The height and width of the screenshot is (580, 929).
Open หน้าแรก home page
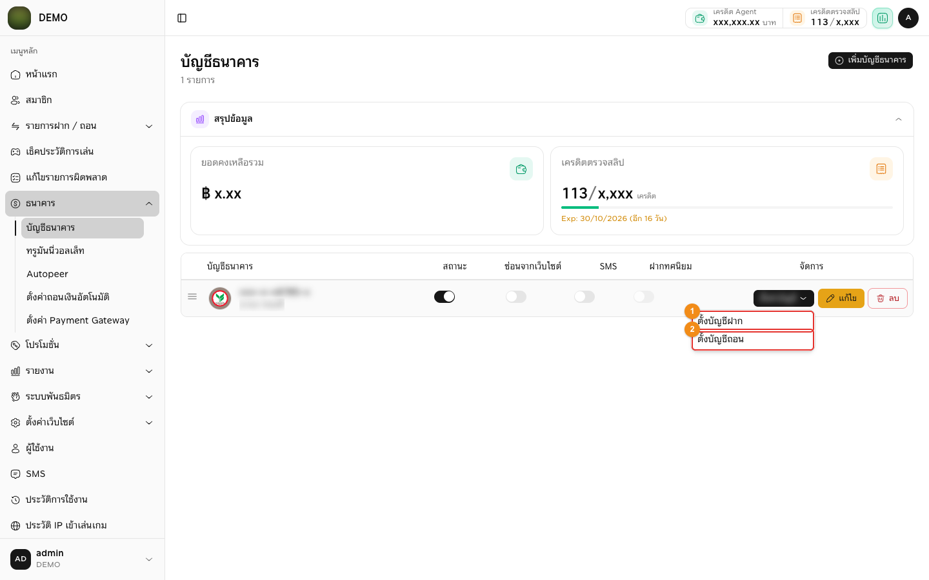click(82, 75)
